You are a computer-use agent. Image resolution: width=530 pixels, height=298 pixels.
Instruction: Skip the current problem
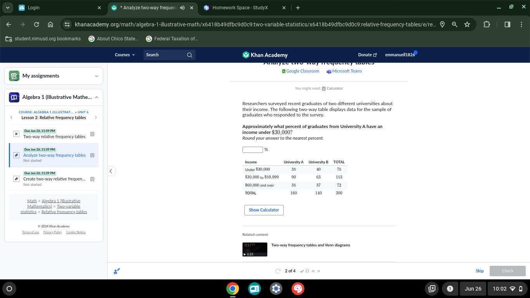point(480,271)
